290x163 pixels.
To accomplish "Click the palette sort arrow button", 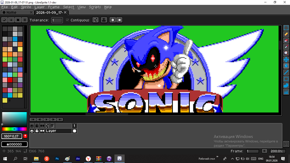I will click(x=11, y=20).
